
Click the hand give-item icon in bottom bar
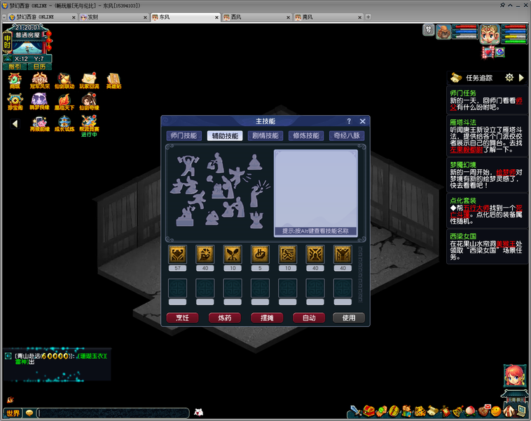pos(382,411)
